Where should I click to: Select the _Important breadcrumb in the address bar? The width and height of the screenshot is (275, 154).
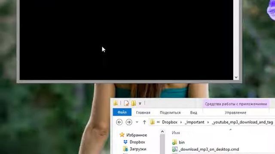(195, 122)
